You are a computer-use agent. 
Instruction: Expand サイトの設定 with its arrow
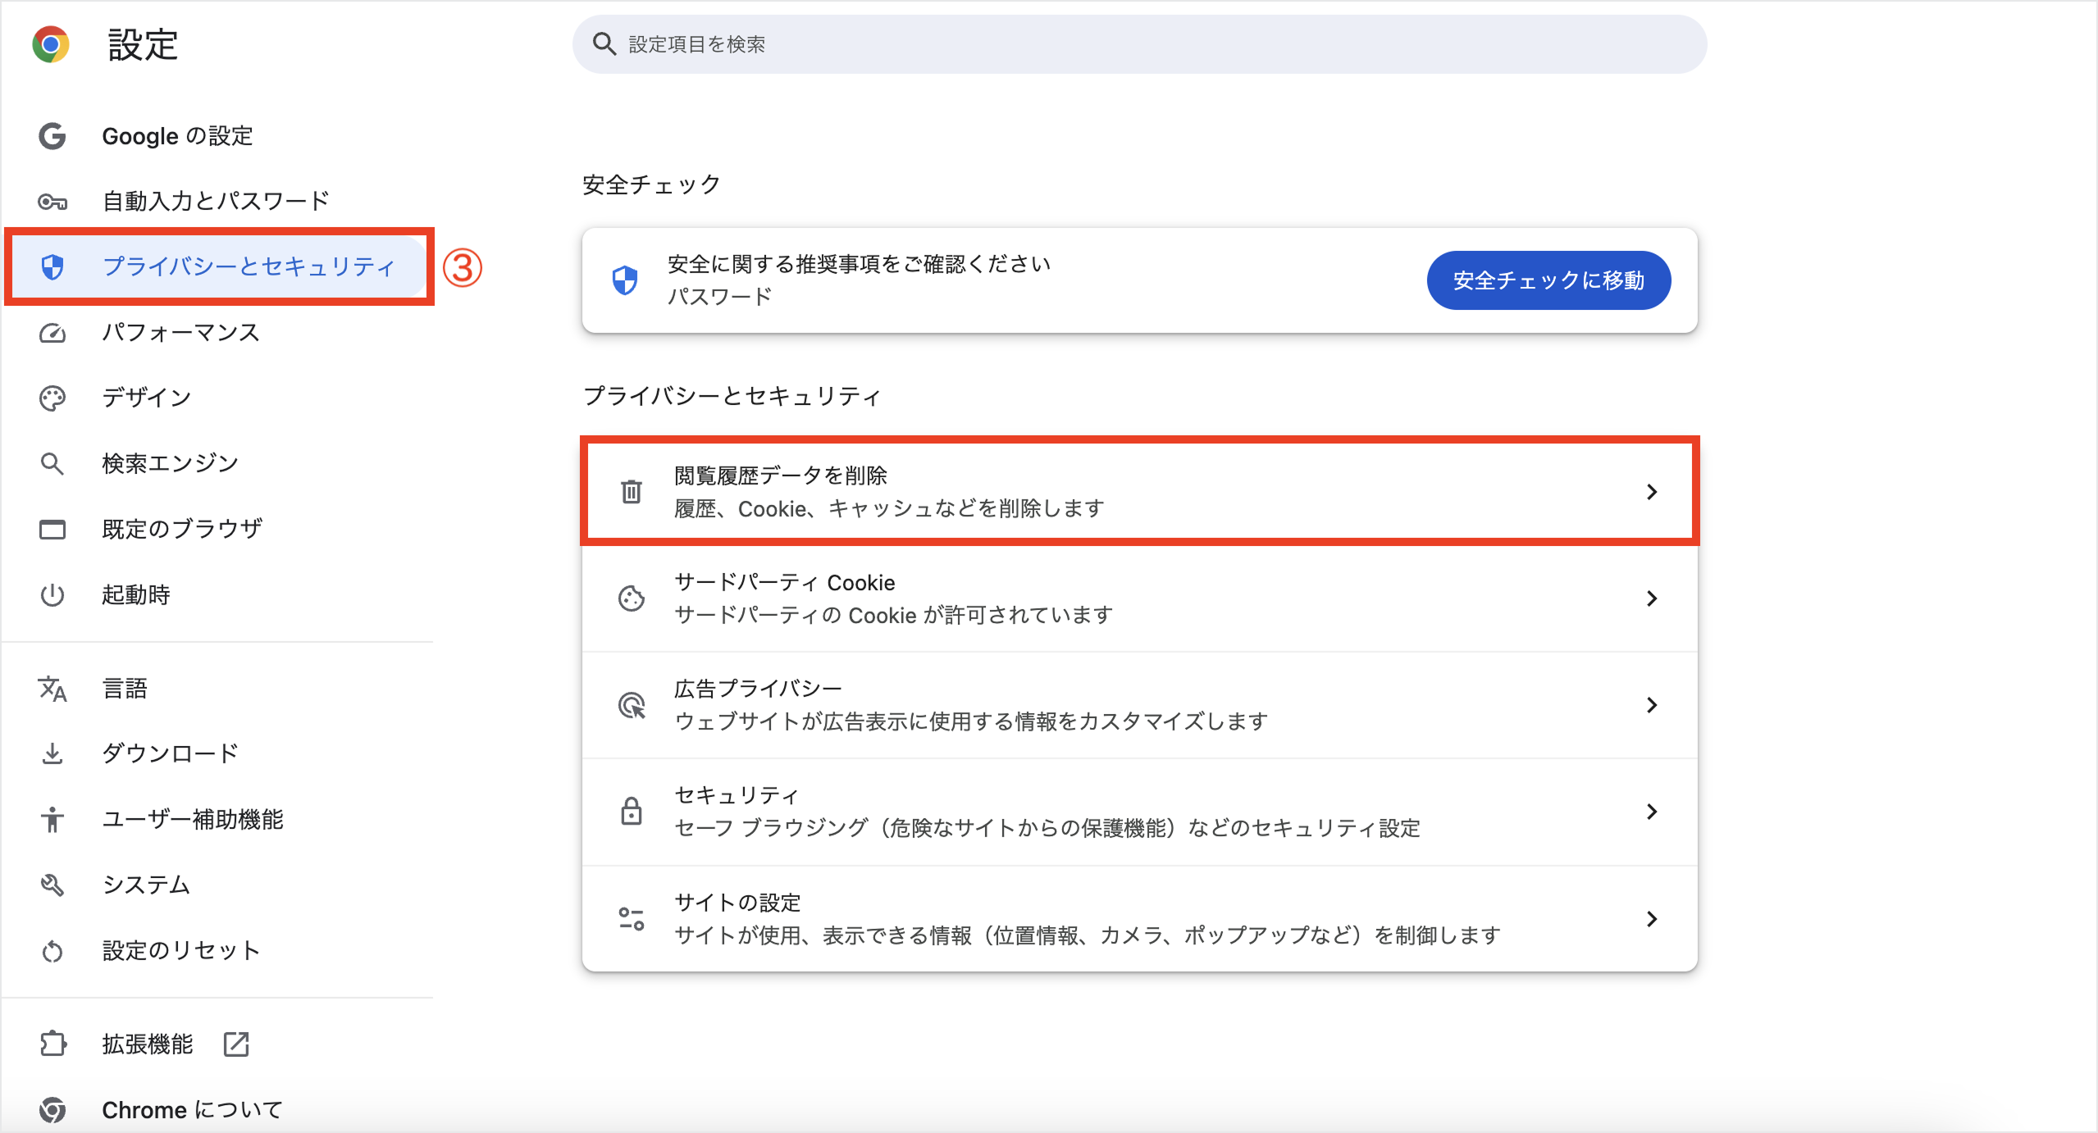coord(1653,918)
